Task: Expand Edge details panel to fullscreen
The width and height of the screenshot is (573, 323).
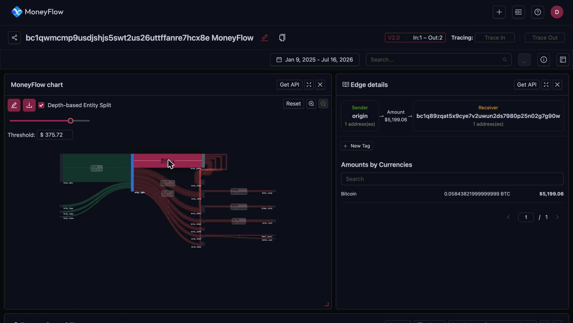Action: [x=546, y=85]
